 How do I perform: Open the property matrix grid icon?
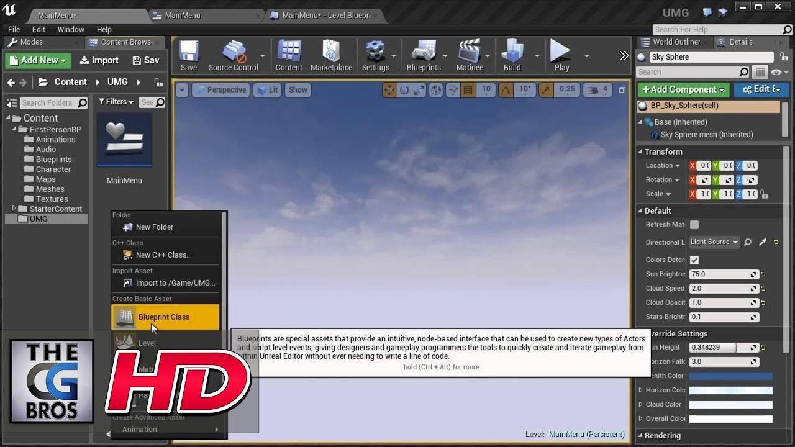[x=760, y=72]
